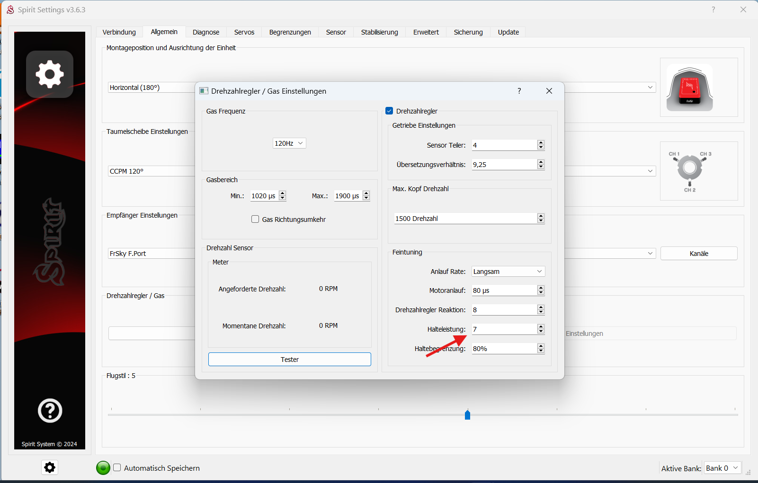
Task: Enable Gas Richtungsumkehr checkbox
Action: tap(255, 220)
